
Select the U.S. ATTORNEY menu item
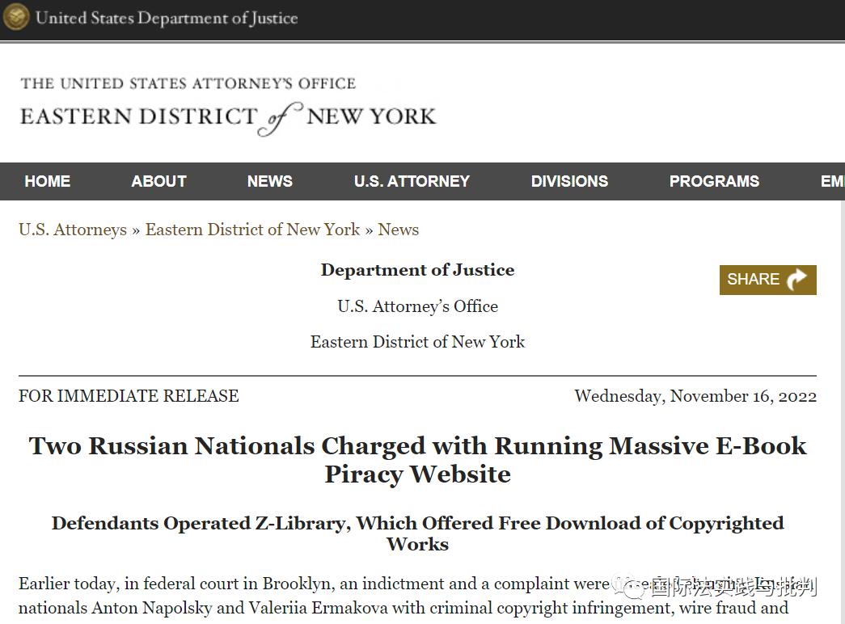coord(412,181)
